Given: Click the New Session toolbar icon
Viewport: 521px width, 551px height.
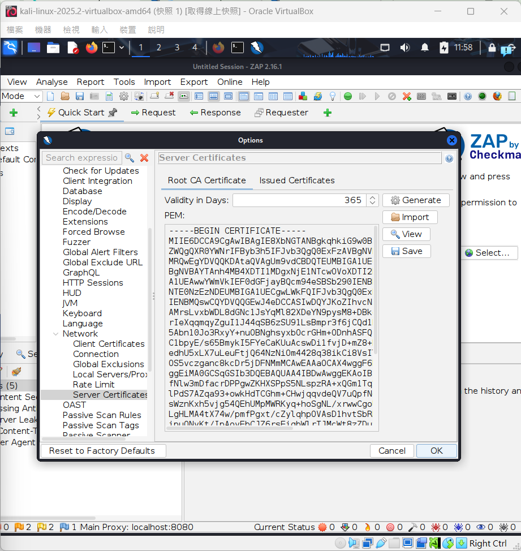Looking at the screenshot, I should pos(50,96).
